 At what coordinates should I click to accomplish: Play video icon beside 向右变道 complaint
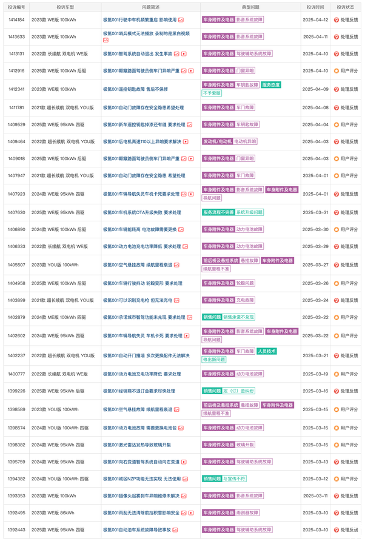pos(184,462)
